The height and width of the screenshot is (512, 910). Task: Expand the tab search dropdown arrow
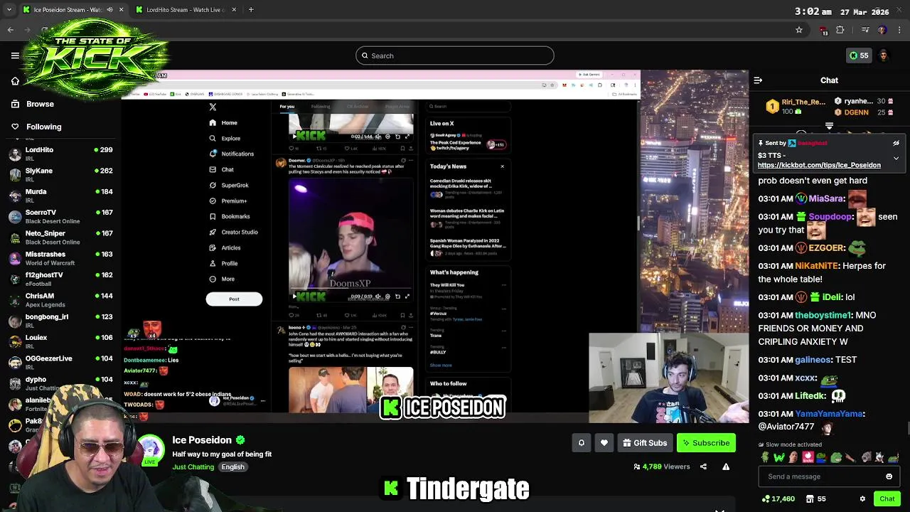tap(9, 10)
